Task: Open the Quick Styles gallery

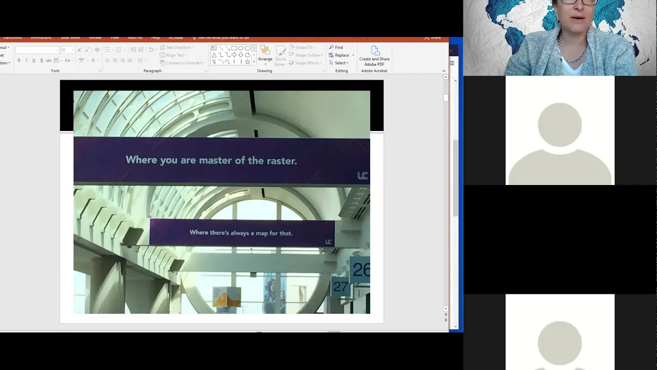Action: click(x=280, y=55)
